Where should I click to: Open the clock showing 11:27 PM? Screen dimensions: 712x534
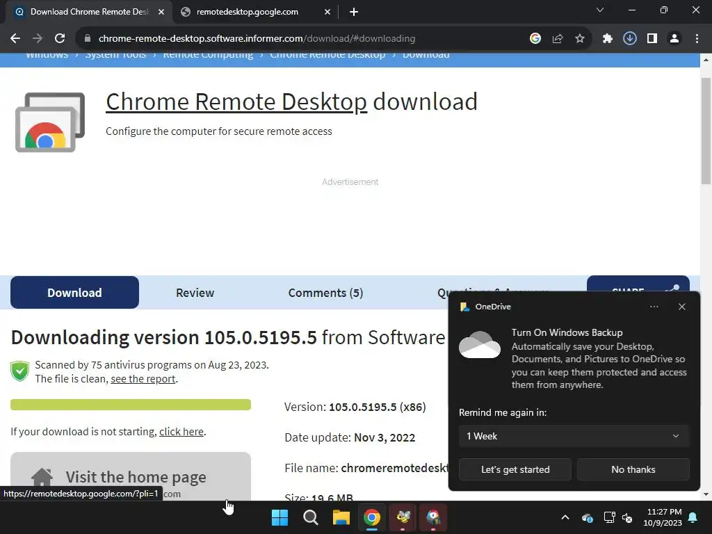(663, 517)
